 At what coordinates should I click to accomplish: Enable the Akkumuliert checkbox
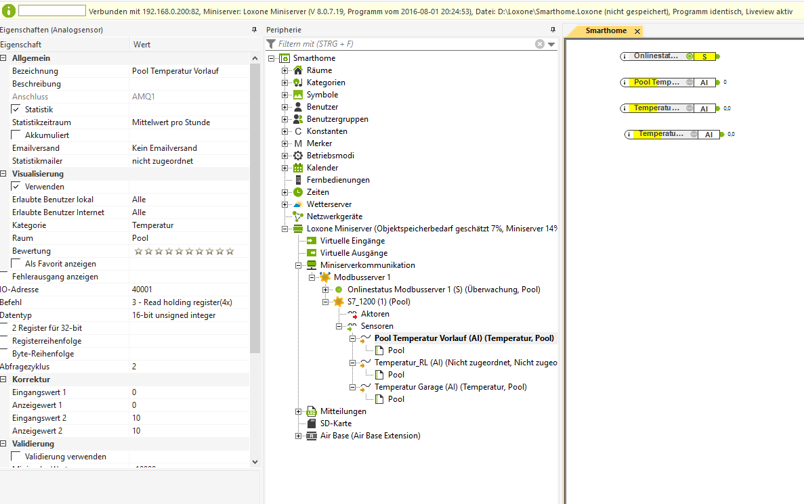click(x=16, y=135)
